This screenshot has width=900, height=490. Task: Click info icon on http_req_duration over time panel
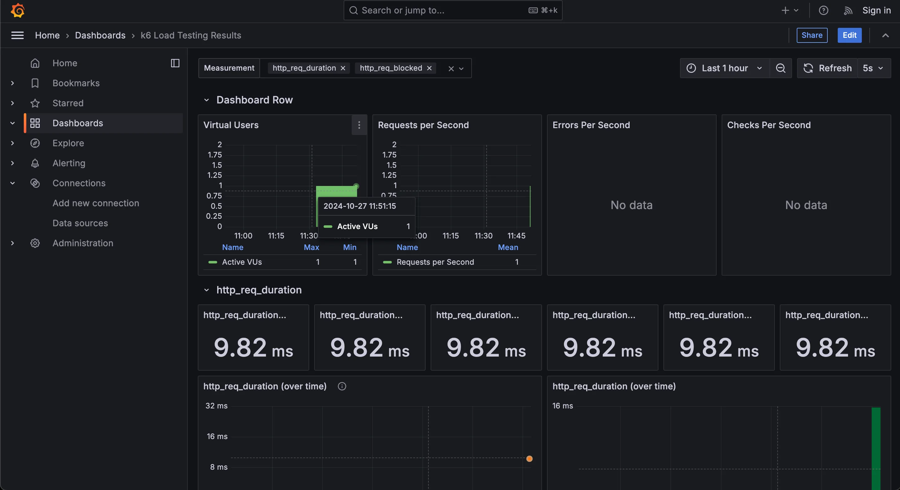[342, 386]
